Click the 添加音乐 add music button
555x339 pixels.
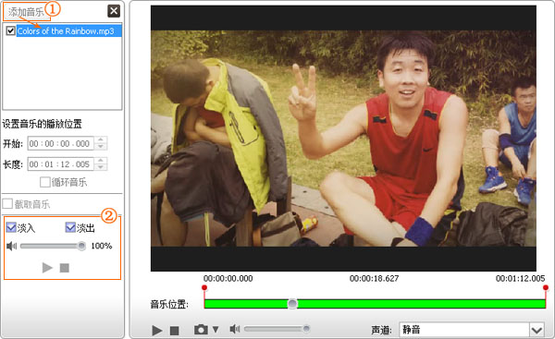point(26,12)
